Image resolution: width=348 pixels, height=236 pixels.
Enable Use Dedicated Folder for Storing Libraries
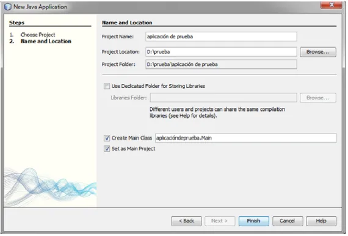(x=107, y=86)
